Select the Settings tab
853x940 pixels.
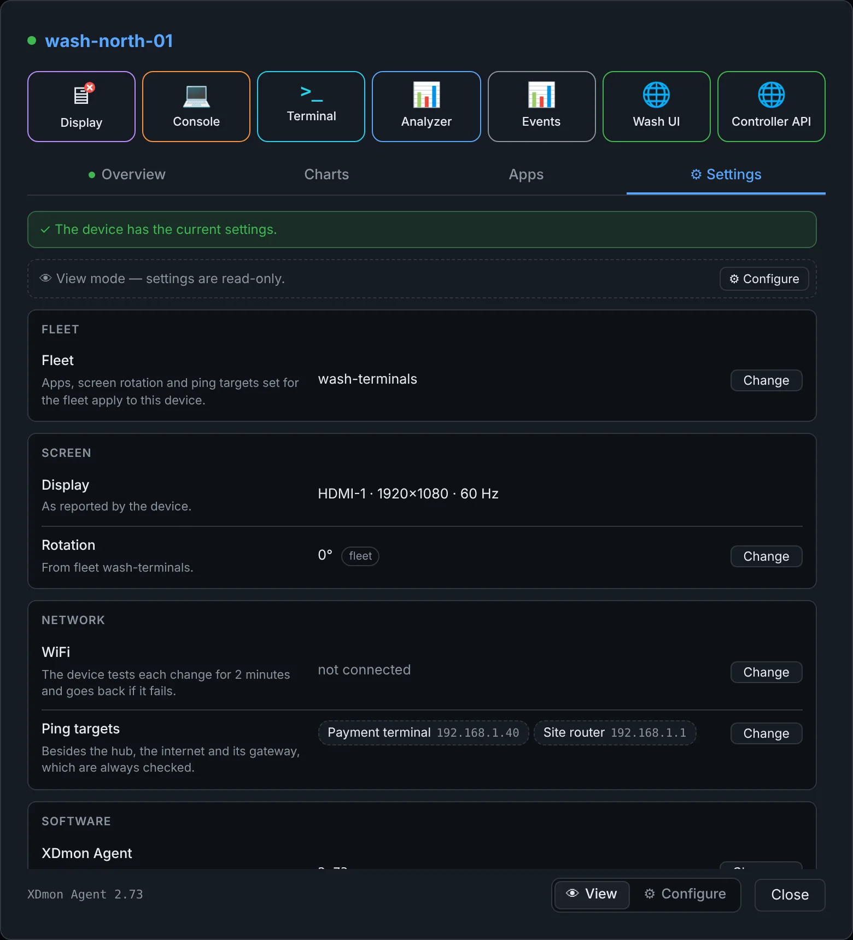pos(726,174)
